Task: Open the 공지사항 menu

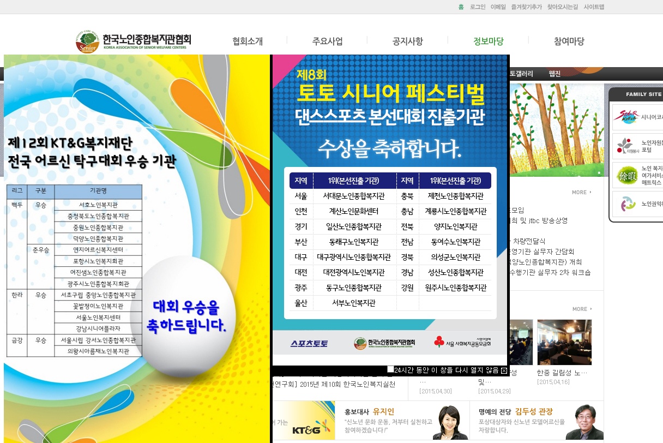Action: coord(407,41)
